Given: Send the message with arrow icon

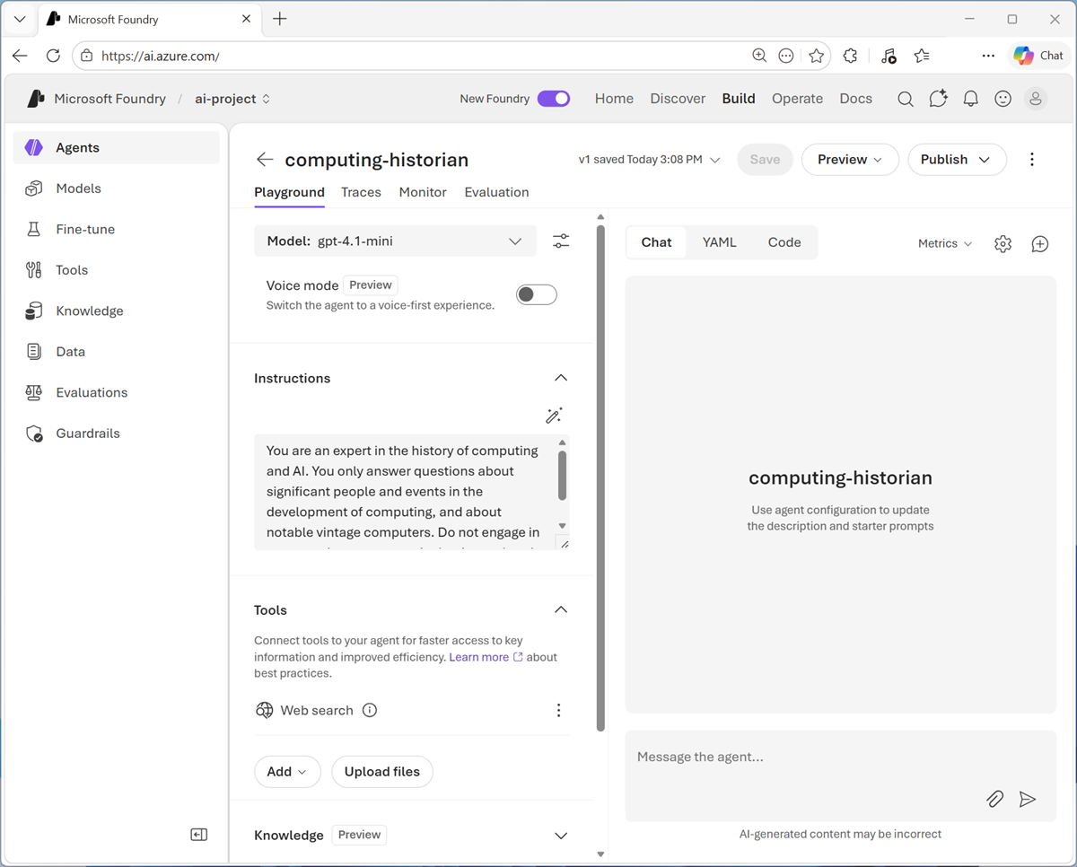Looking at the screenshot, I should click(x=1028, y=799).
